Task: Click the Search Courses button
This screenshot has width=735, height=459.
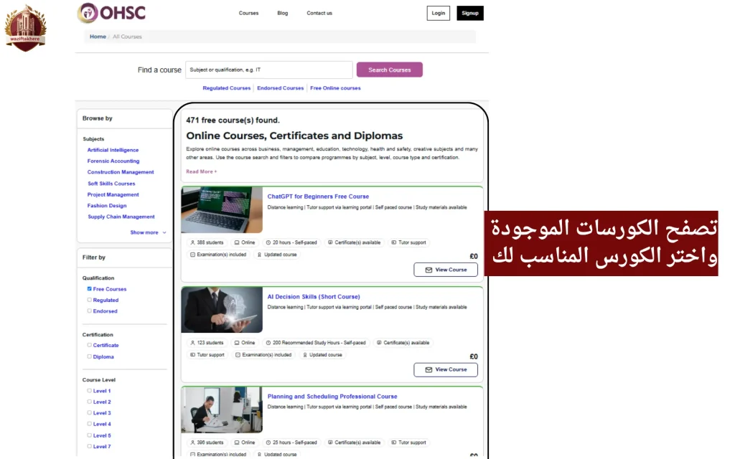Action: [x=390, y=70]
